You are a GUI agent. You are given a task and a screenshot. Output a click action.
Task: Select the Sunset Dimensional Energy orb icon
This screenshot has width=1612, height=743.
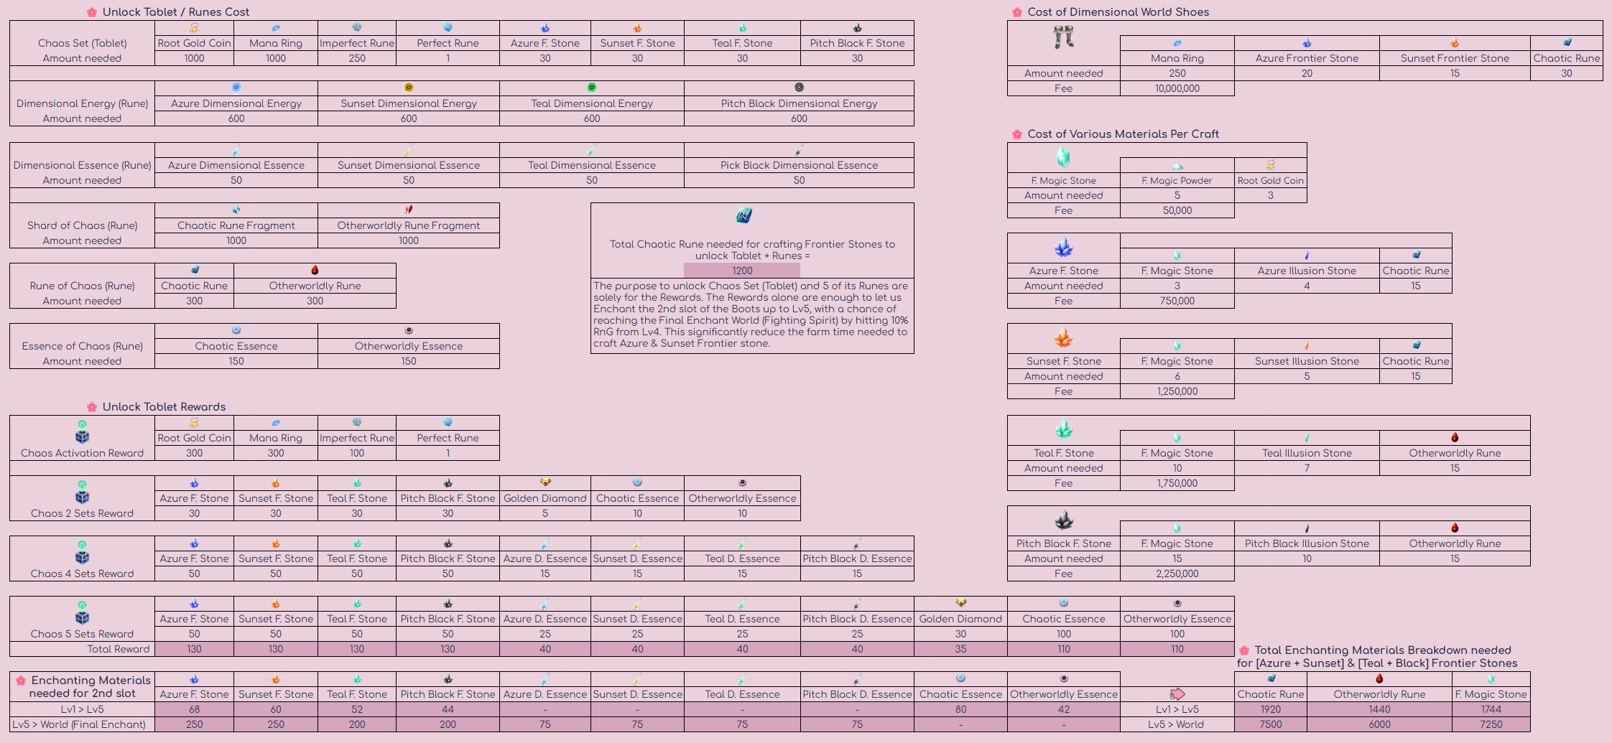click(x=409, y=88)
